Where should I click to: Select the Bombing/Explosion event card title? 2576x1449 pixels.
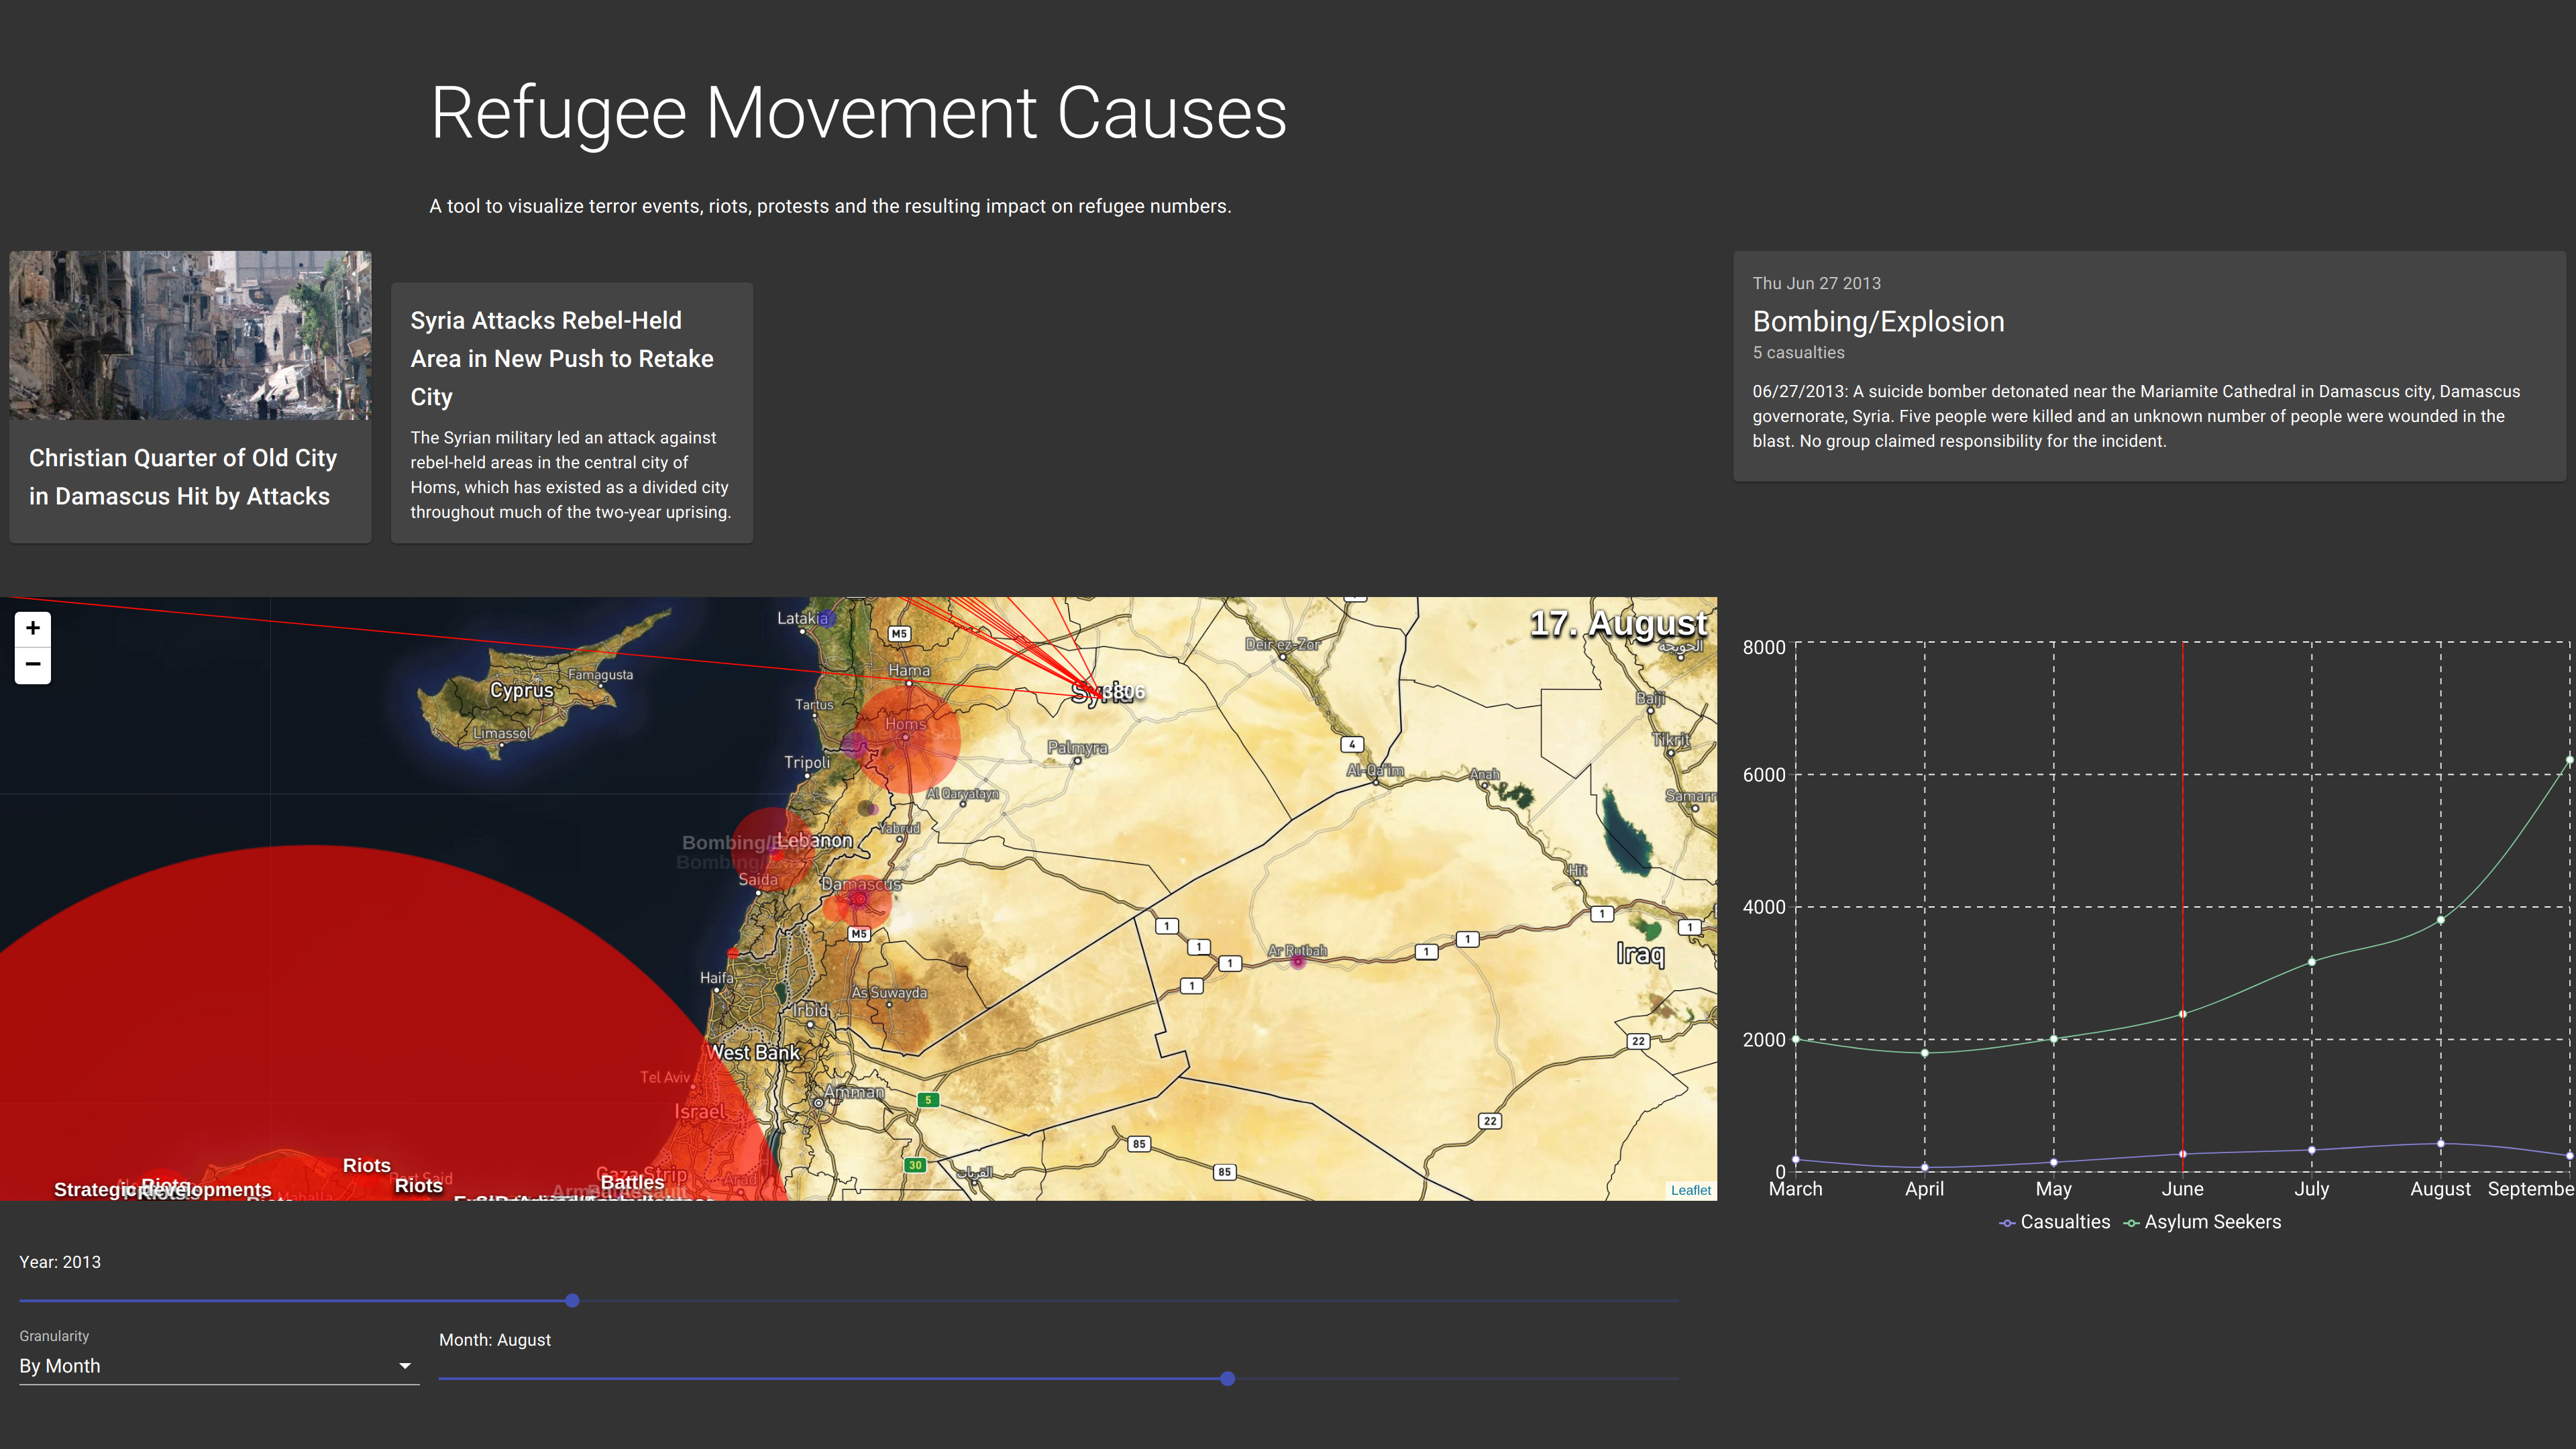[1878, 321]
